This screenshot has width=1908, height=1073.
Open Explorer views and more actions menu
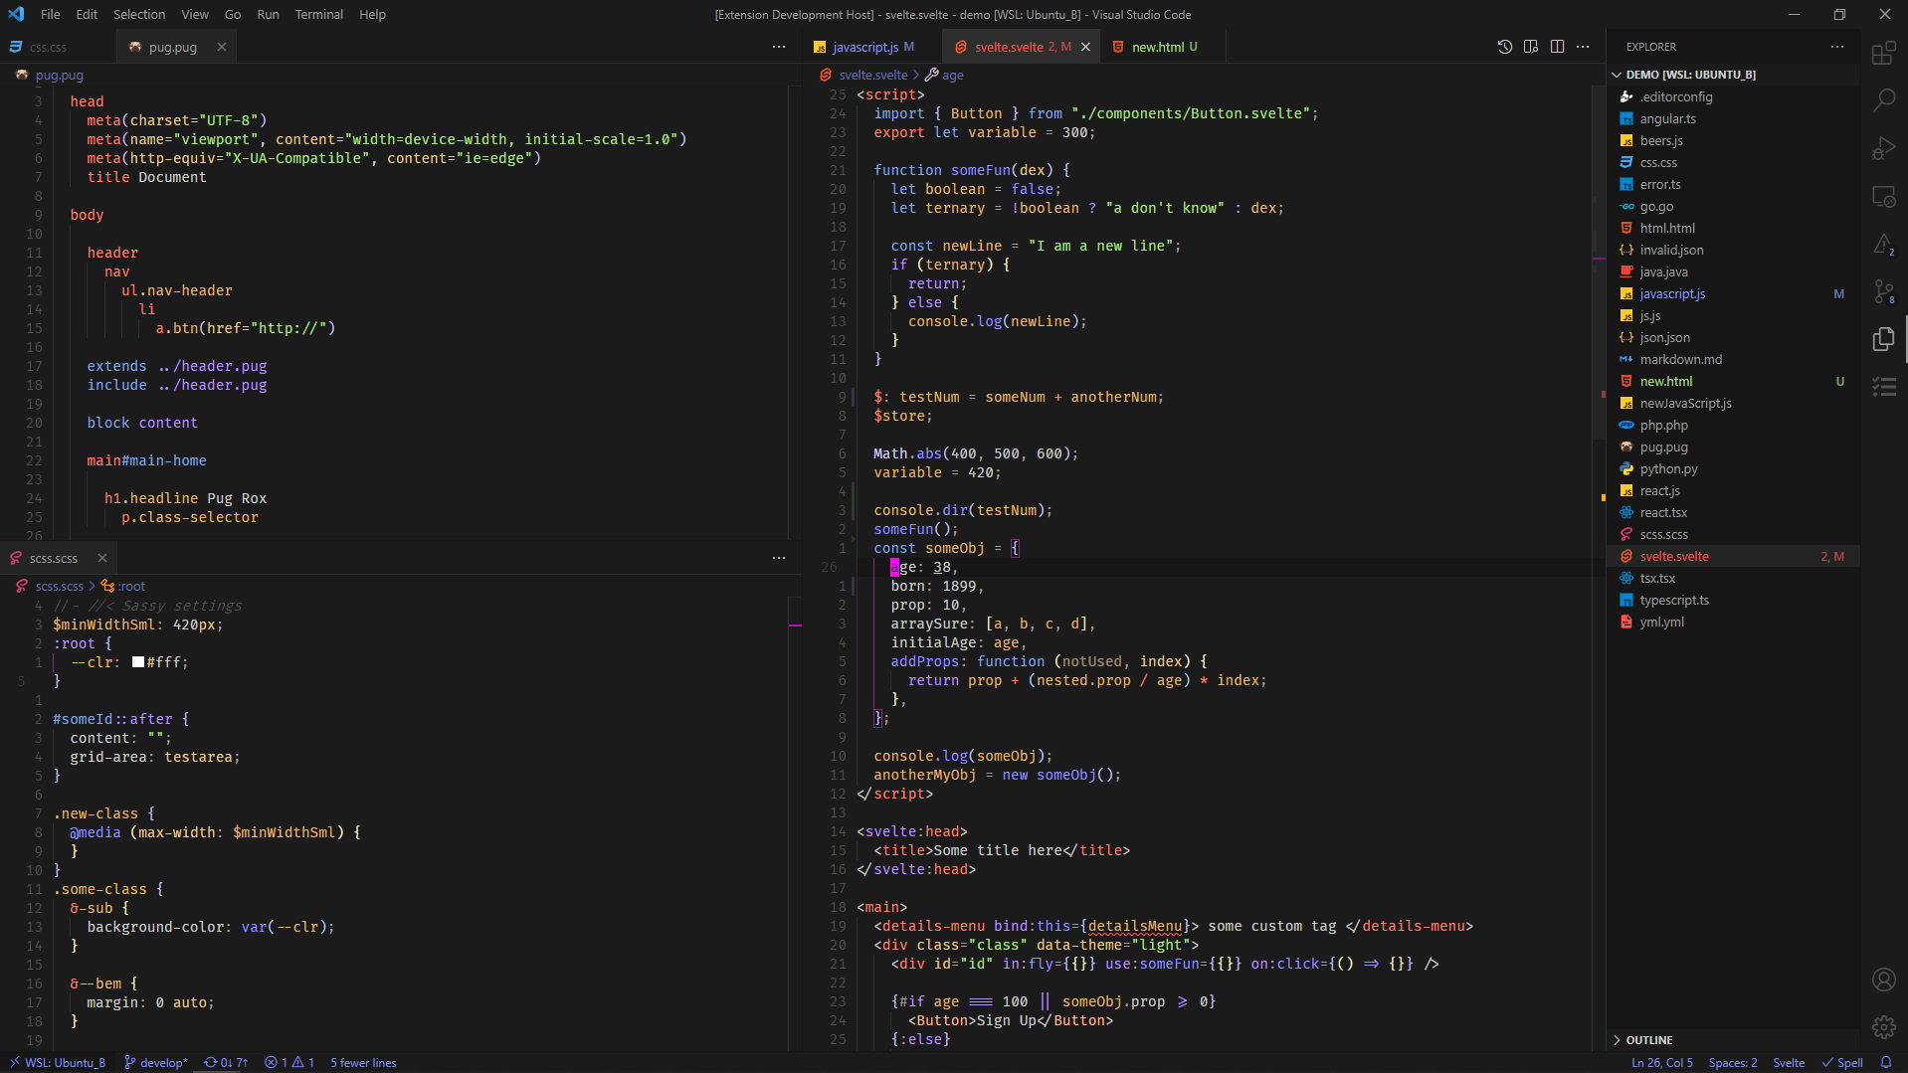tap(1836, 47)
